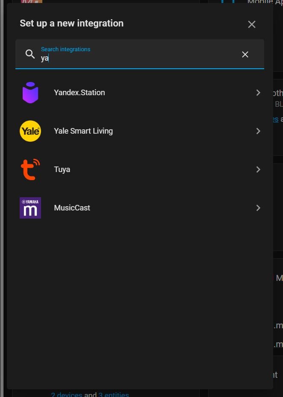
Task: Clear the search integrations text field
Action: (x=245, y=55)
